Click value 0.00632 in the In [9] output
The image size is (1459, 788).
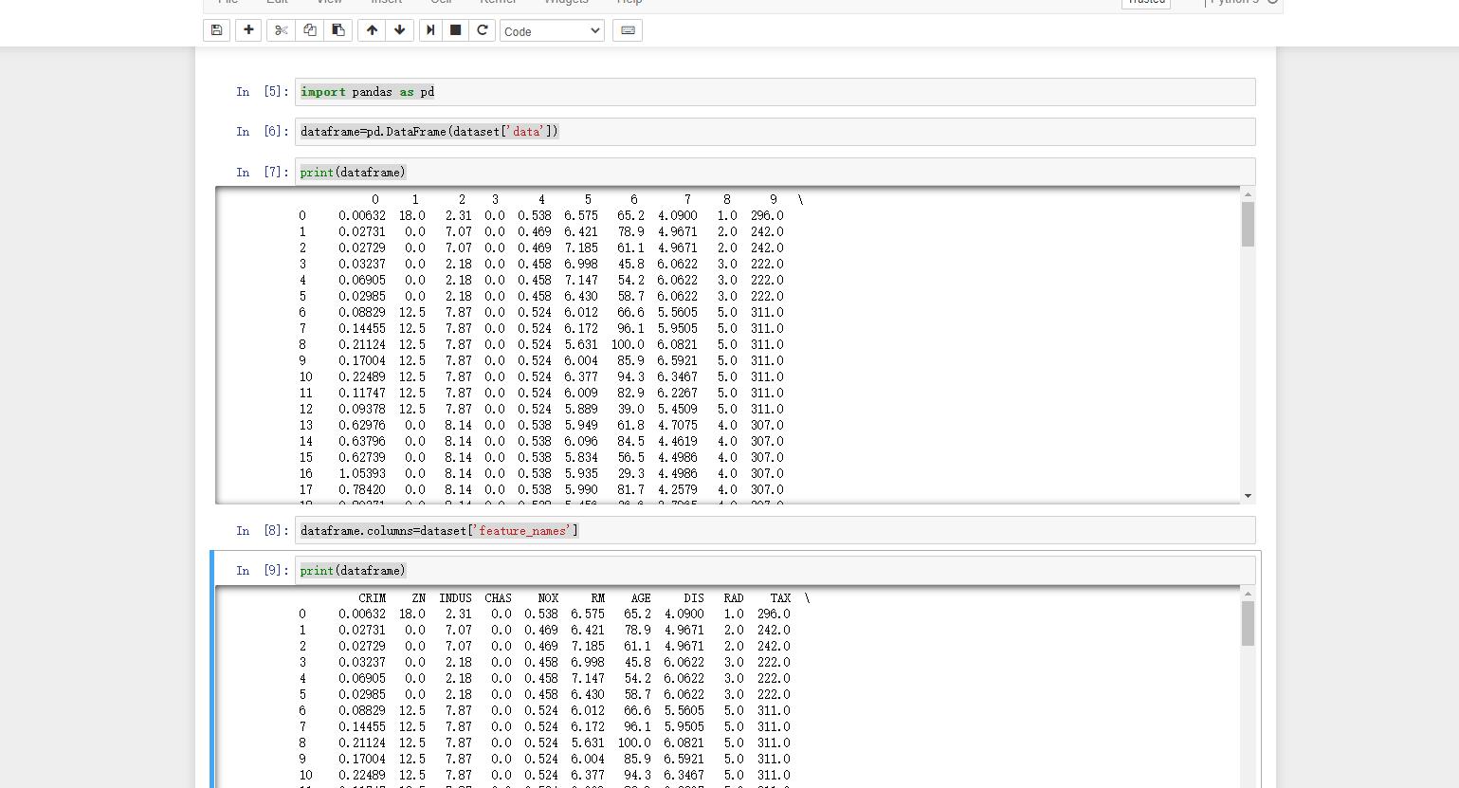click(x=362, y=614)
